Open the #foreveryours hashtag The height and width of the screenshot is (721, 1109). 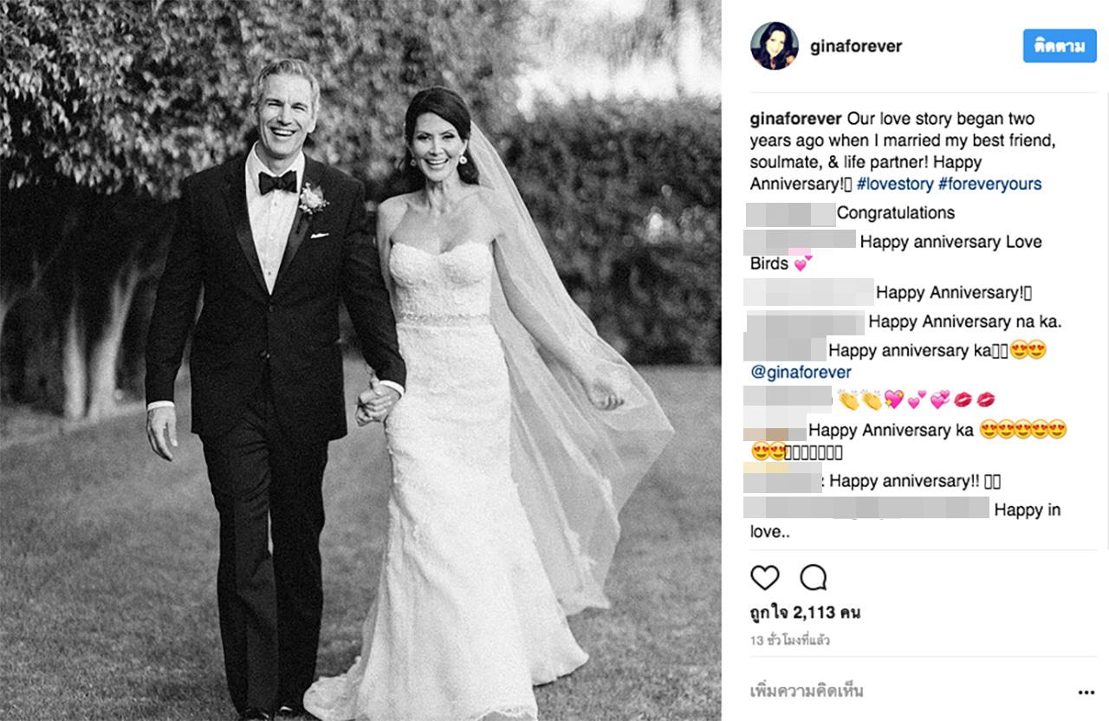coord(990,184)
